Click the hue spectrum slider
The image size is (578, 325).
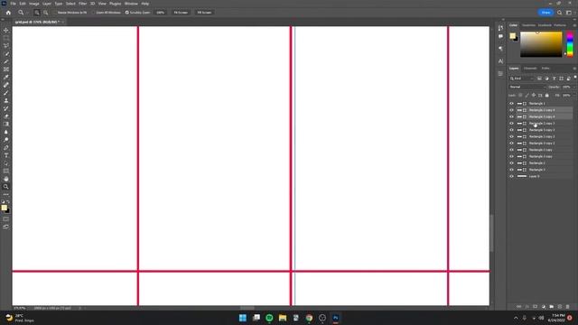click(570, 44)
